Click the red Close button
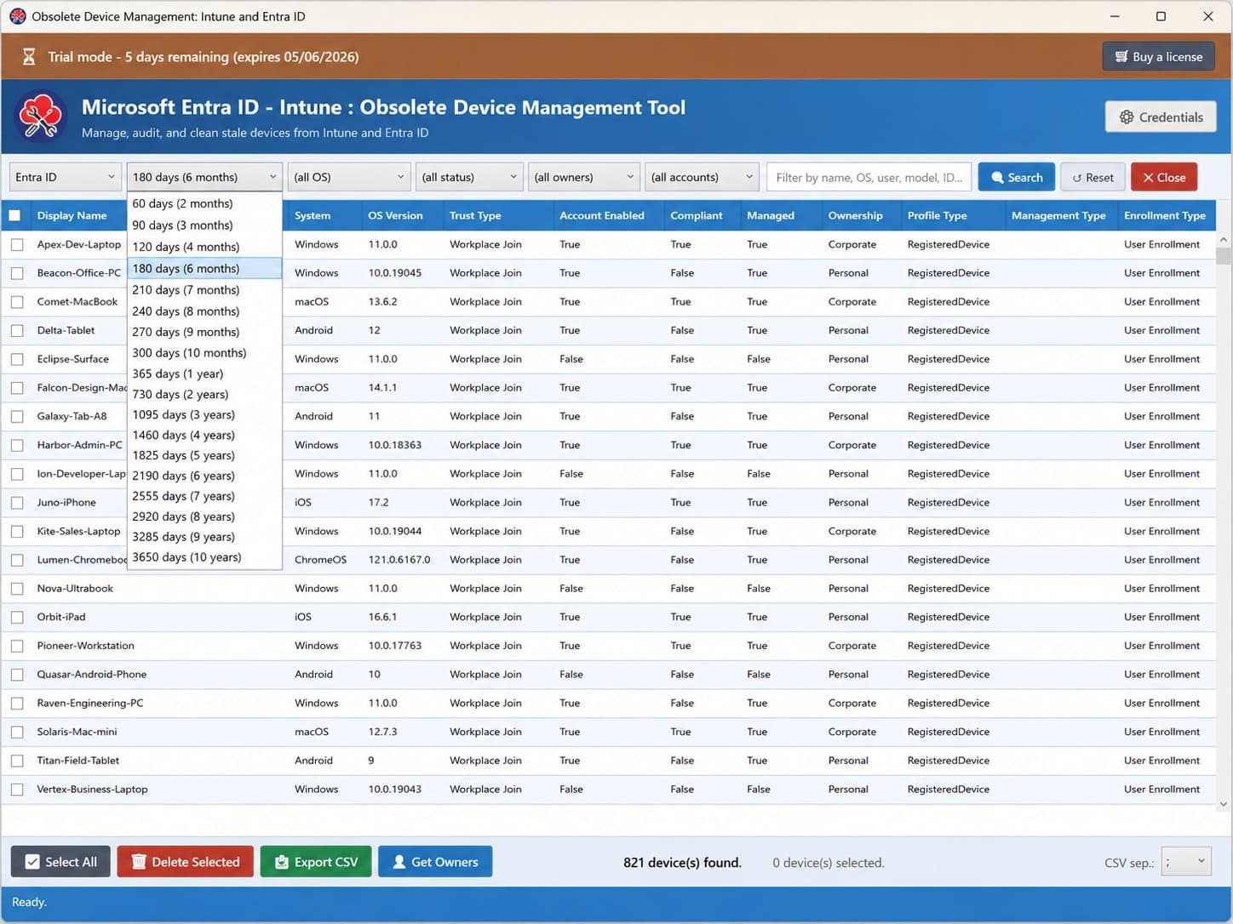The image size is (1233, 924). coord(1164,177)
